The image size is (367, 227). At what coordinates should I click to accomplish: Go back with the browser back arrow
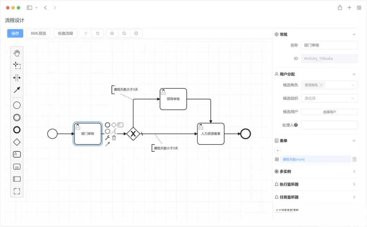tap(46, 8)
